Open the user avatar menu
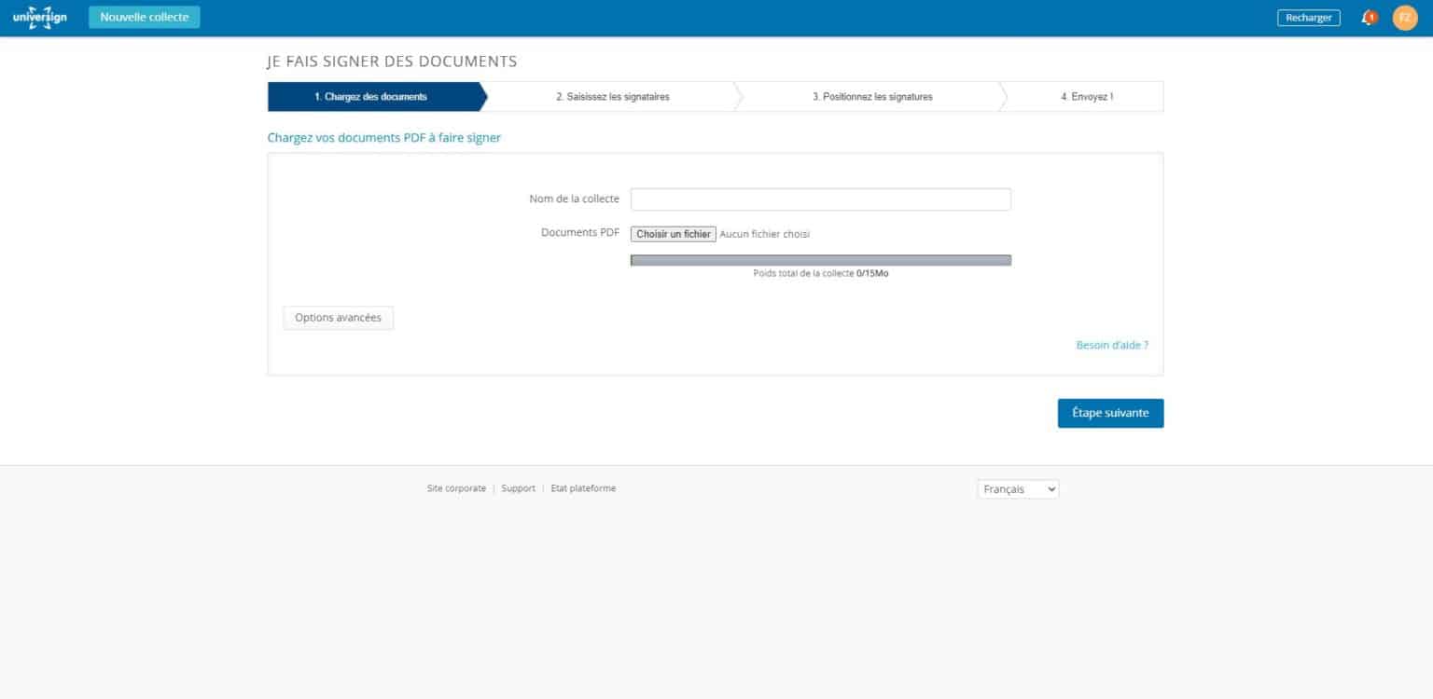 pyautogui.click(x=1404, y=17)
